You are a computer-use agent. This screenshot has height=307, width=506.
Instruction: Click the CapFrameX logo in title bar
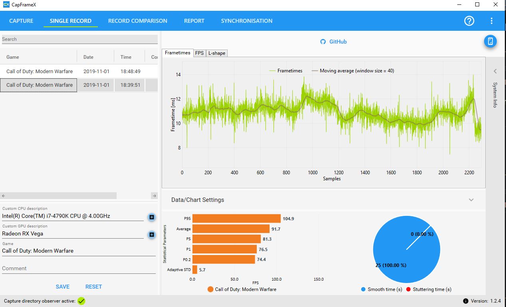[6, 5]
